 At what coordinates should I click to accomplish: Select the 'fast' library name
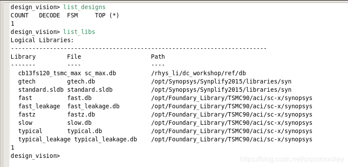25,98
